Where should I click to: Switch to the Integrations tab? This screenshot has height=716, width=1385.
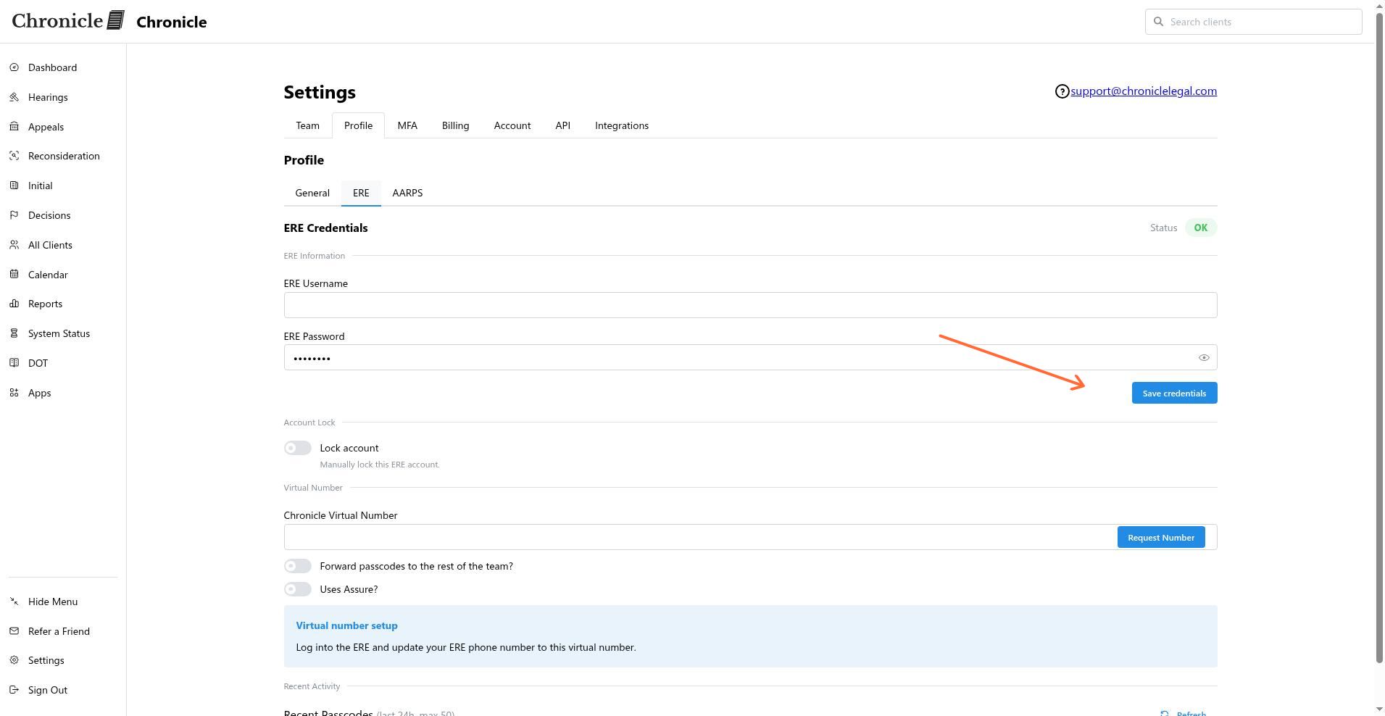[622, 125]
